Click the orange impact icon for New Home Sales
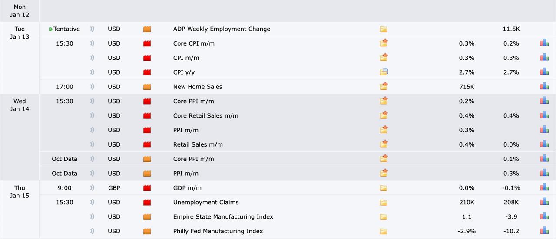 (x=147, y=87)
